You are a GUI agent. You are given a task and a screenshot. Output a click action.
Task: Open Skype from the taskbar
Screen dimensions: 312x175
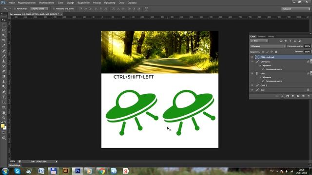point(17,171)
